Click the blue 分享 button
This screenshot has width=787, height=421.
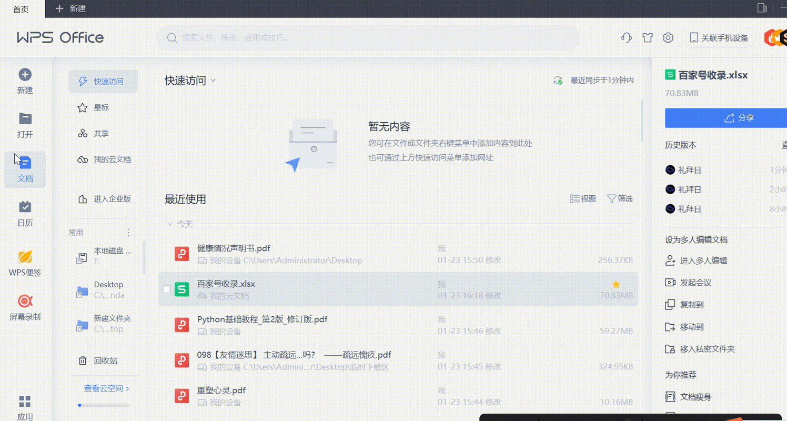pyautogui.click(x=726, y=118)
